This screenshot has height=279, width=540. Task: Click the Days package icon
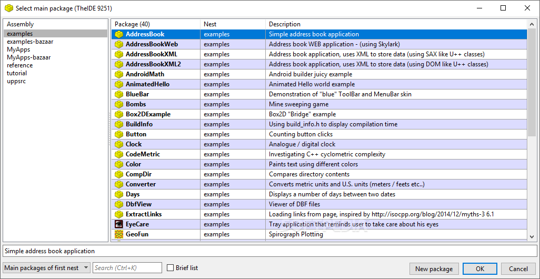[119, 194]
